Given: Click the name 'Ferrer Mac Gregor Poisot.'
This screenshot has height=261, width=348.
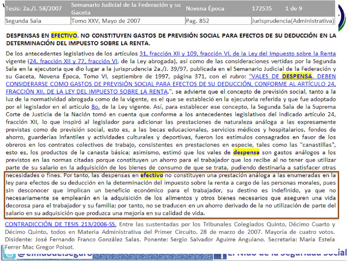Looking at the screenshot, I should point(39,247).
